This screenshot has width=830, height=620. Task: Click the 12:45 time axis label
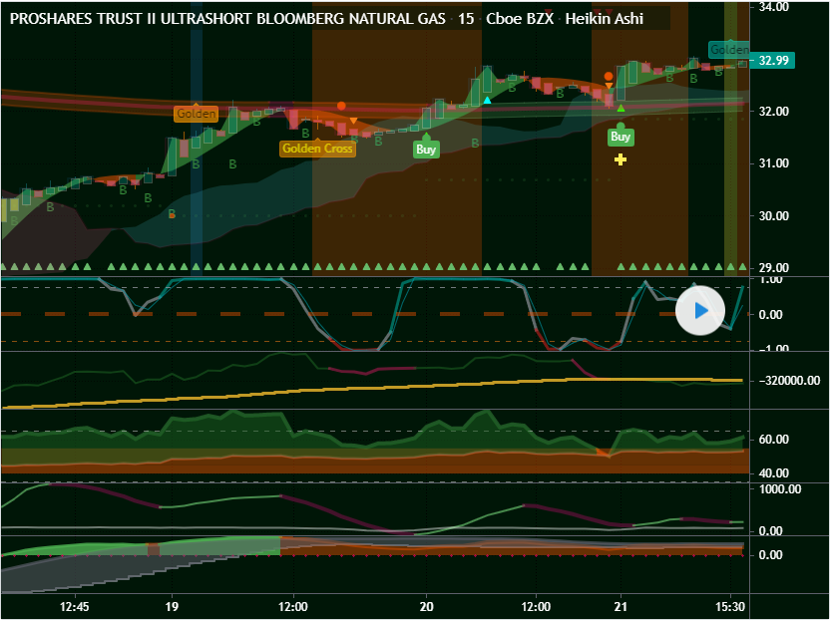pos(74,607)
